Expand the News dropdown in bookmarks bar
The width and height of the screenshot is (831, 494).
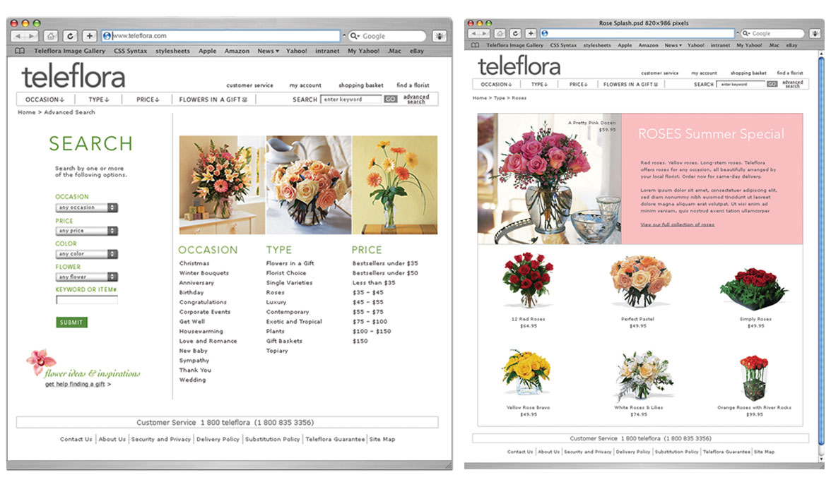pyautogui.click(x=268, y=50)
